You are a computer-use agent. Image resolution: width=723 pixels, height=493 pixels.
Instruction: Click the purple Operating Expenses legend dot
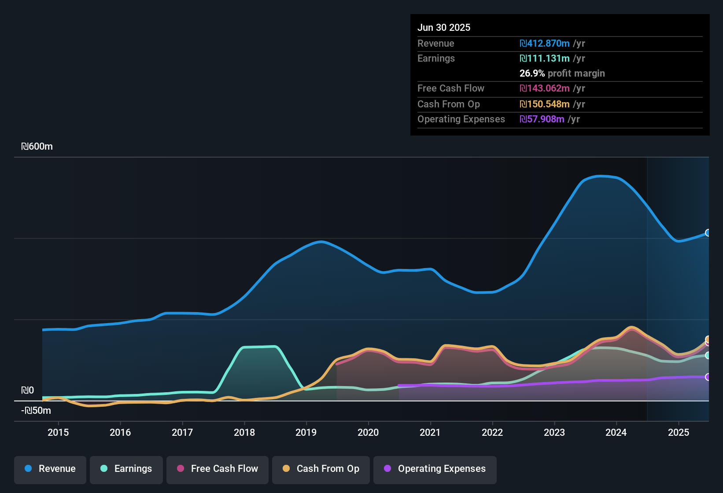[387, 468]
